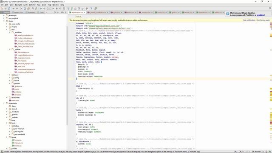Collapse the _modules folder node

pyautogui.click(x=10, y=32)
